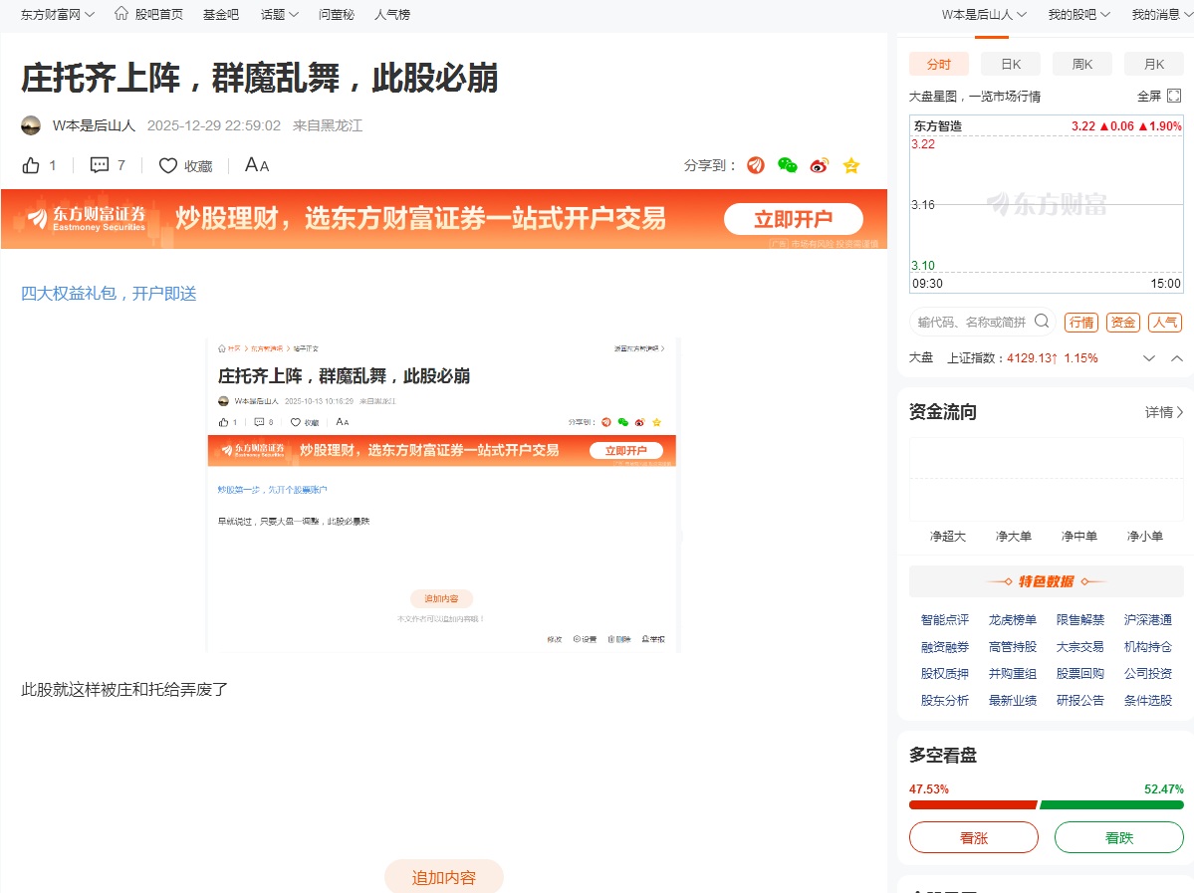Click the 行情 quote tag
Screen dimensions: 1194x893
(1081, 323)
